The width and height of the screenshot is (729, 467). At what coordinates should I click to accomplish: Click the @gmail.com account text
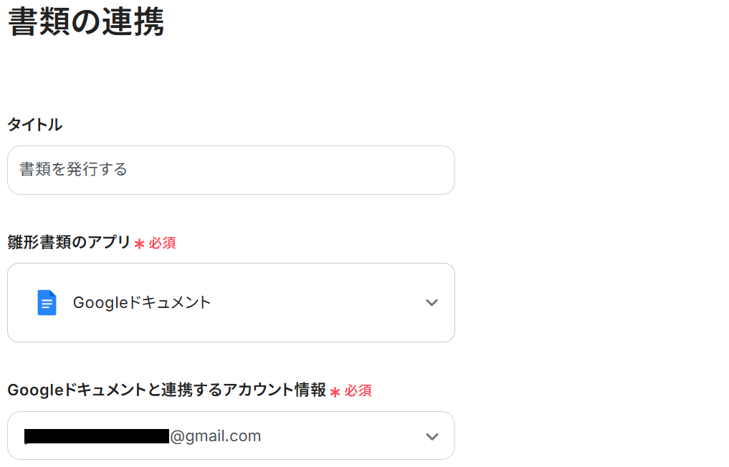216,436
